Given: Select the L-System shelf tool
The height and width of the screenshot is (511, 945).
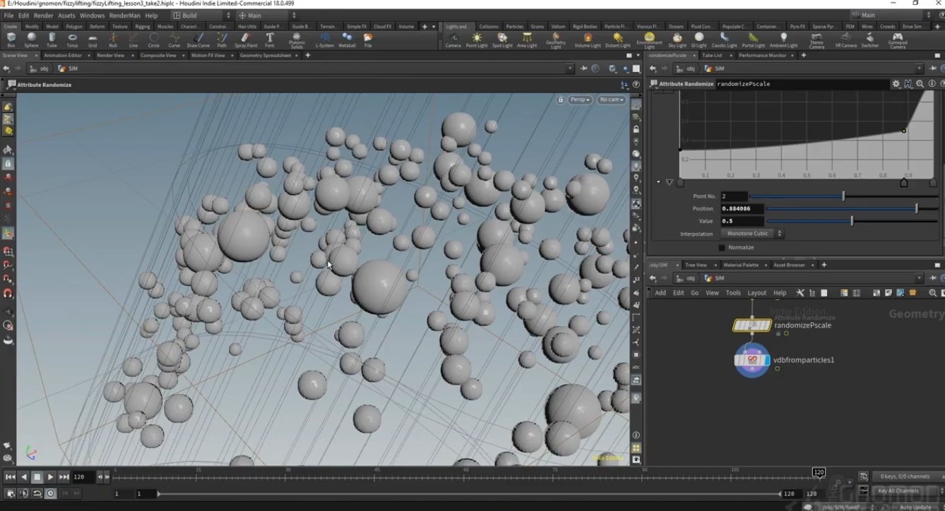Looking at the screenshot, I should (325, 40).
